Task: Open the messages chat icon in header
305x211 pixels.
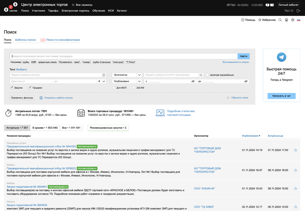Action: [268, 5]
